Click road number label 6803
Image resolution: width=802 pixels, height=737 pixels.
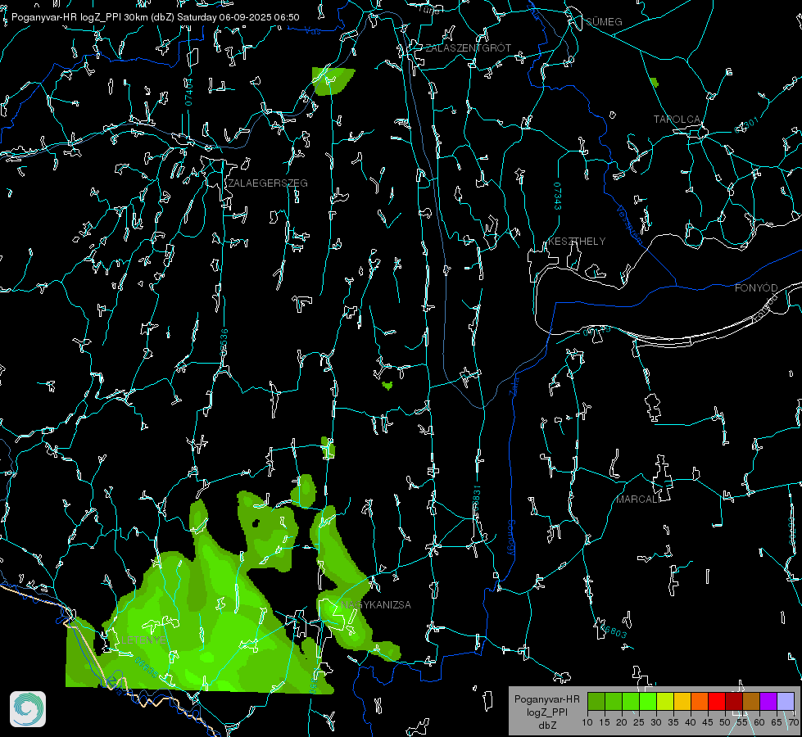pyautogui.click(x=614, y=632)
